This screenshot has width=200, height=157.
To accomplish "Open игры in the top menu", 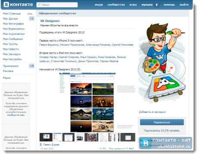I will click(133, 5).
